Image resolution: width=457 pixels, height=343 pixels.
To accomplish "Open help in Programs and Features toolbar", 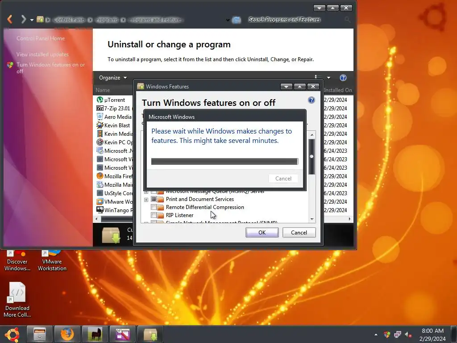I will click(343, 78).
